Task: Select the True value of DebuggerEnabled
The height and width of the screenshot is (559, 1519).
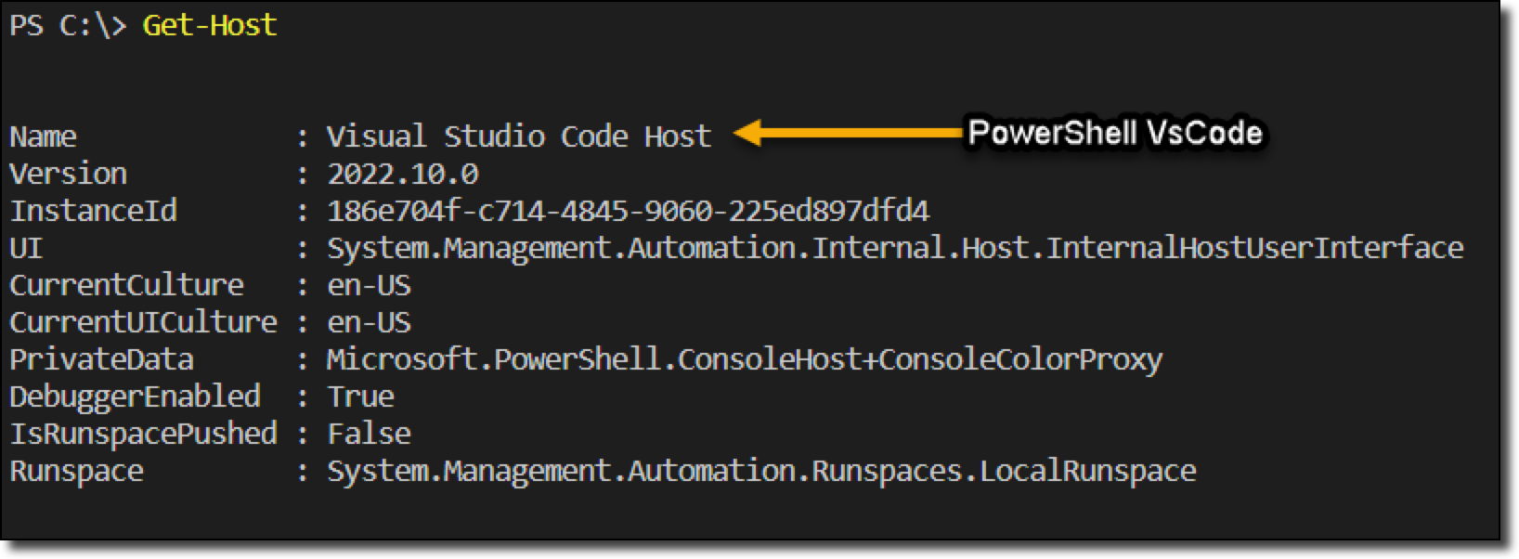Action: tap(360, 396)
